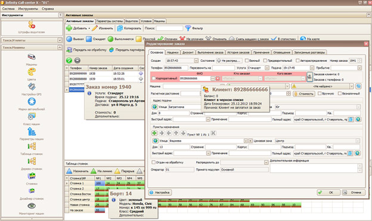Click Передать на обработку

[x=86, y=50]
